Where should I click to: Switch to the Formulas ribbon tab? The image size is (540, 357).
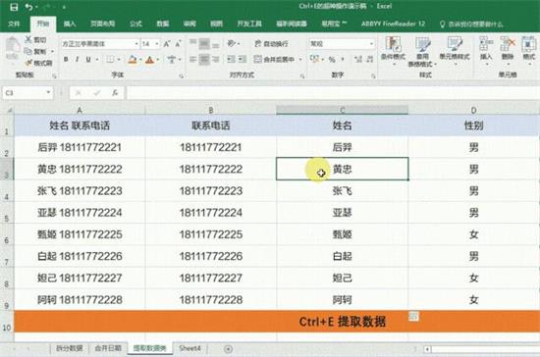(135, 24)
